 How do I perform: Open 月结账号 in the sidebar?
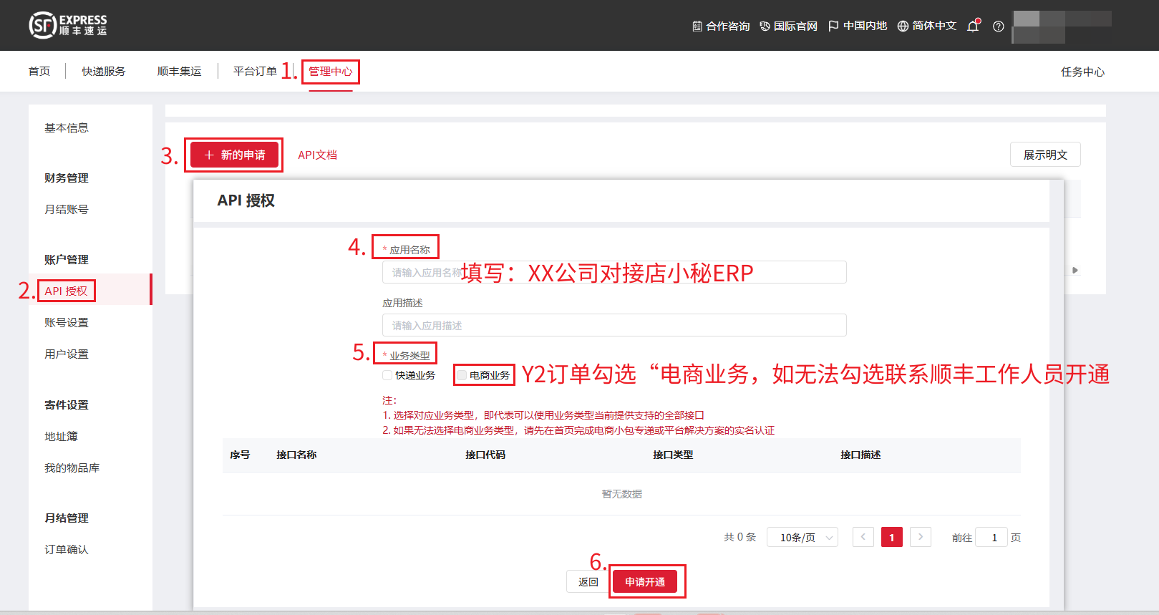(x=67, y=210)
